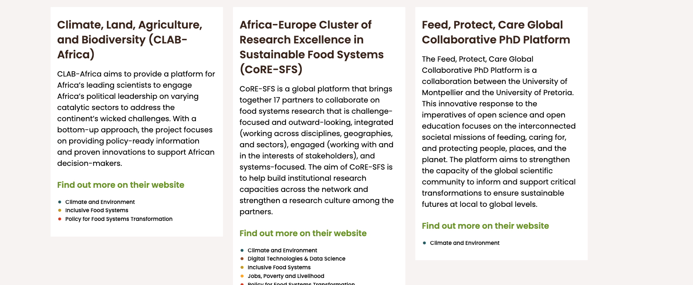693x285 pixels.
Task: Select "Digital Technologies & Data Science" tag
Action: pyautogui.click(x=296, y=259)
